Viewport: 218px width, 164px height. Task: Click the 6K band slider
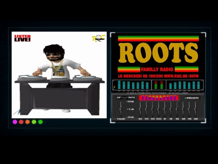[x=177, y=109]
